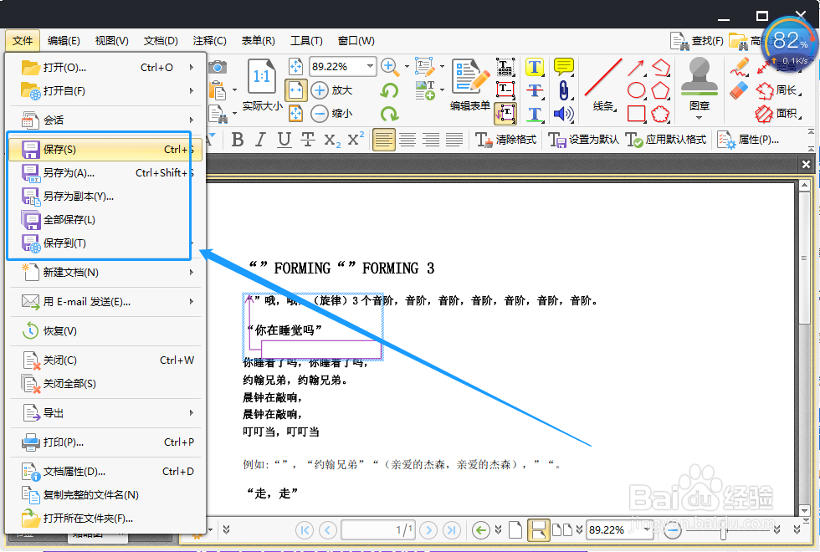
Task: Open 属性(P)... properties button
Action: click(748, 140)
